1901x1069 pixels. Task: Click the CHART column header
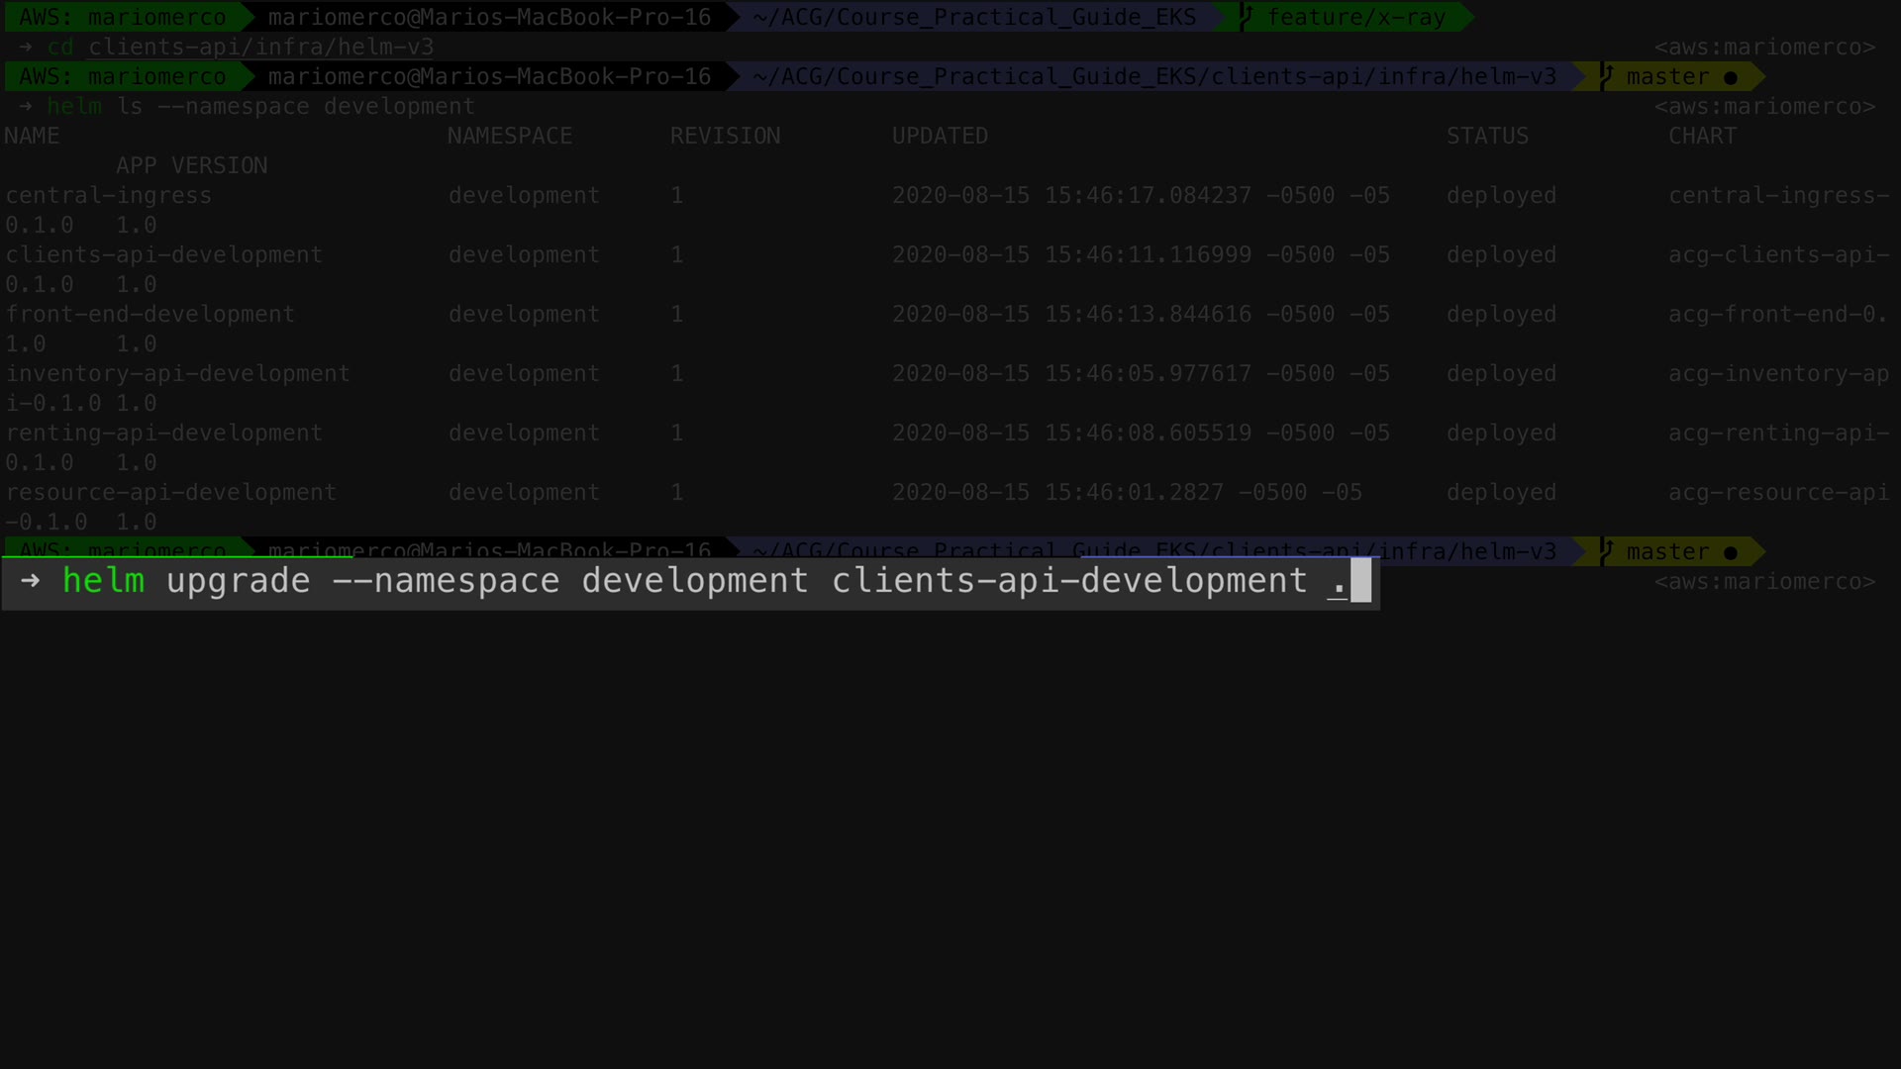coord(1701,136)
